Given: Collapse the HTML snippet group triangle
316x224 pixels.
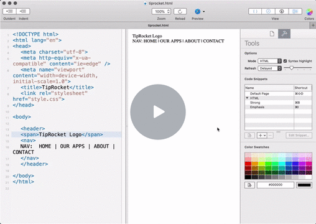Looking at the screenshot, I should coord(247,98).
